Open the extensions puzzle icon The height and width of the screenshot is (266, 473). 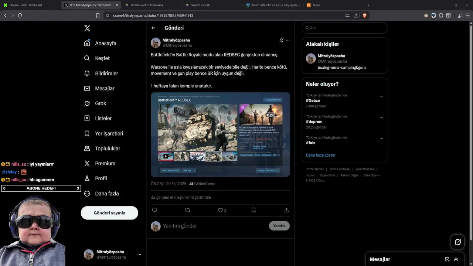tap(441, 16)
